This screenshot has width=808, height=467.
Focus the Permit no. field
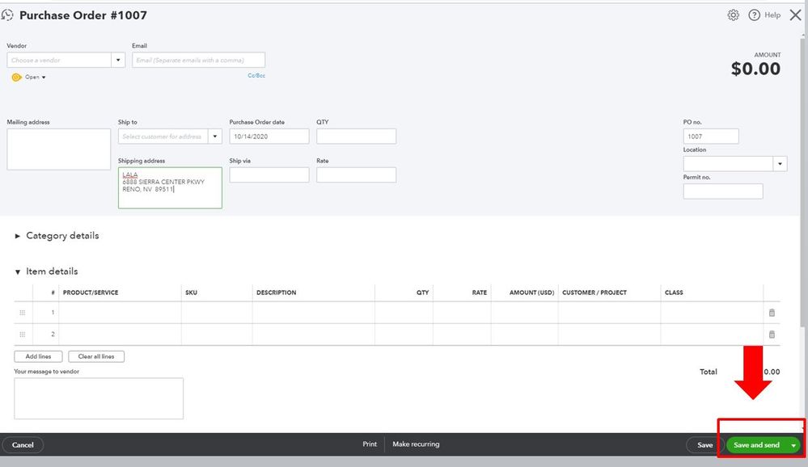tap(723, 191)
